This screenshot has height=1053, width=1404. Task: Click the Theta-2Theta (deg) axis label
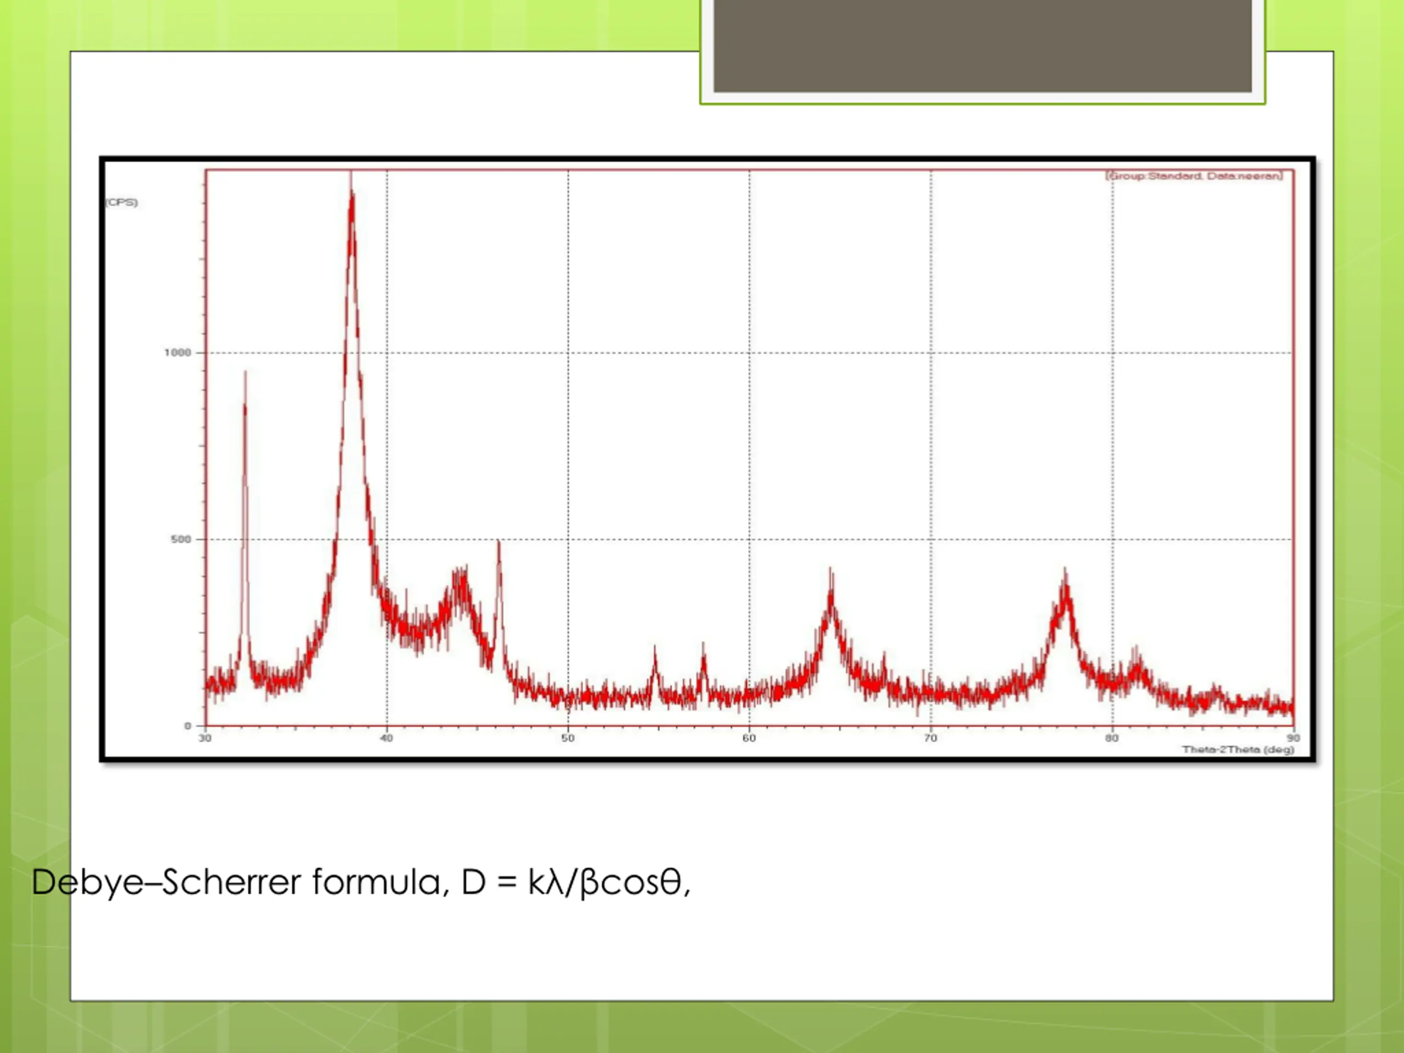tap(1238, 750)
